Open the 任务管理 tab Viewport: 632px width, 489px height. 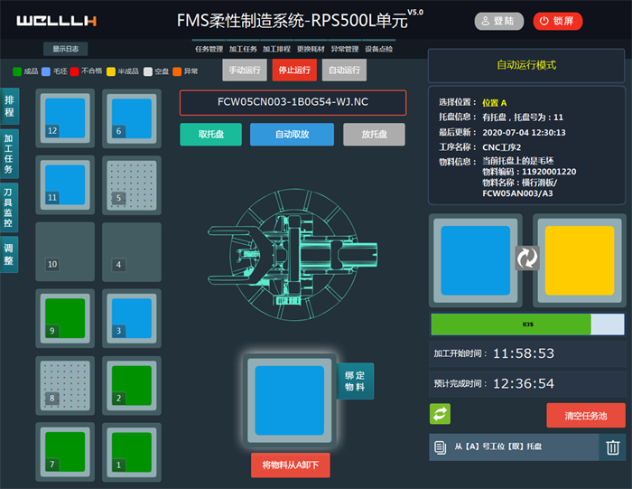click(x=209, y=49)
